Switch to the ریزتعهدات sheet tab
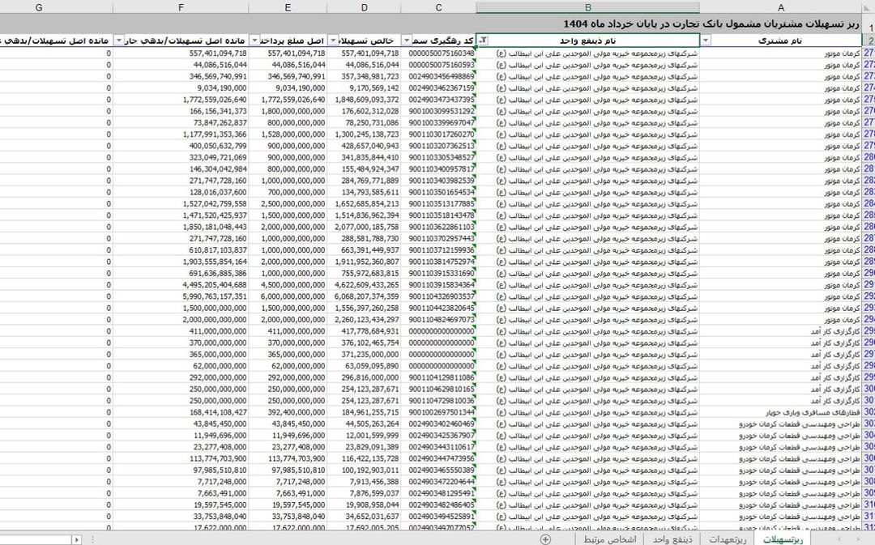The width and height of the screenshot is (875, 545). [728, 539]
